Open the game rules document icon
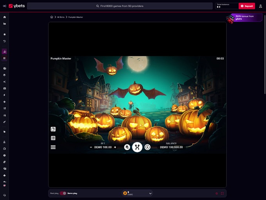Viewport: 266px width, 200px height. (x=53, y=129)
